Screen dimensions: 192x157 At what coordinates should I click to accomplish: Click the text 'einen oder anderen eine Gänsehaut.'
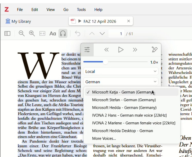(47, 137)
